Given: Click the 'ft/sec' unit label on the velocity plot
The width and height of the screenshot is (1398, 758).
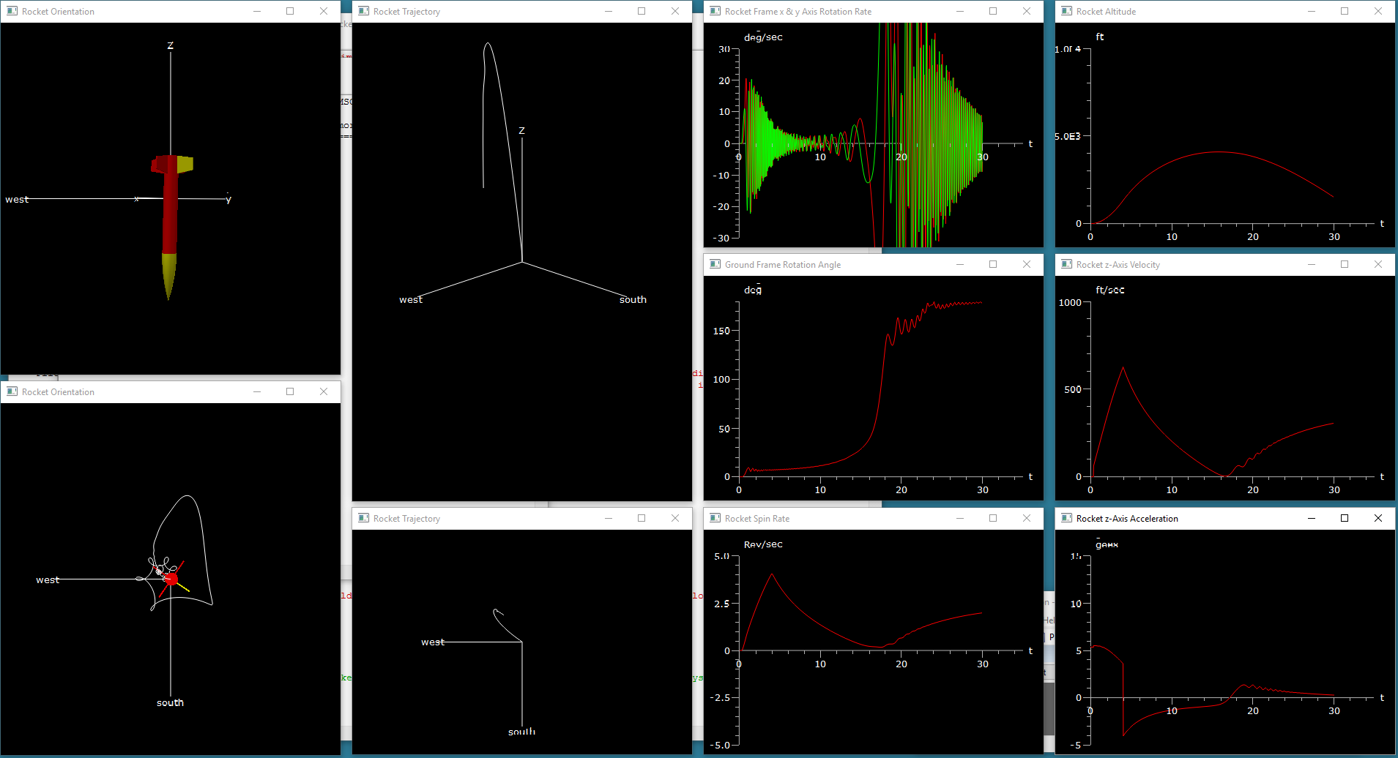Looking at the screenshot, I should tap(1109, 290).
